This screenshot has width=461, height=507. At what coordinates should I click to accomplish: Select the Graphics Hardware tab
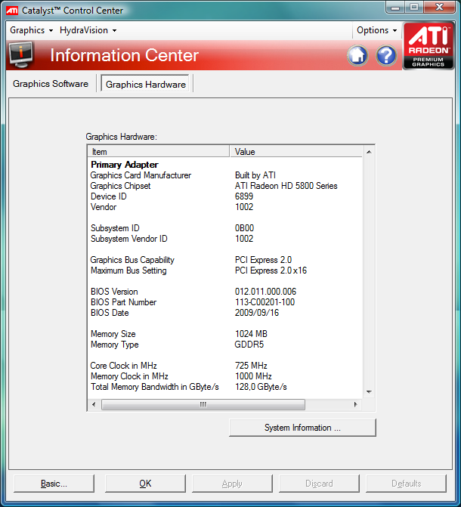click(x=146, y=85)
